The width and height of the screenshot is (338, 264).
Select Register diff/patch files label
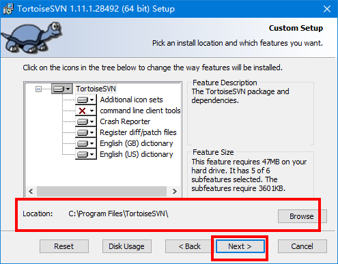coord(138,132)
